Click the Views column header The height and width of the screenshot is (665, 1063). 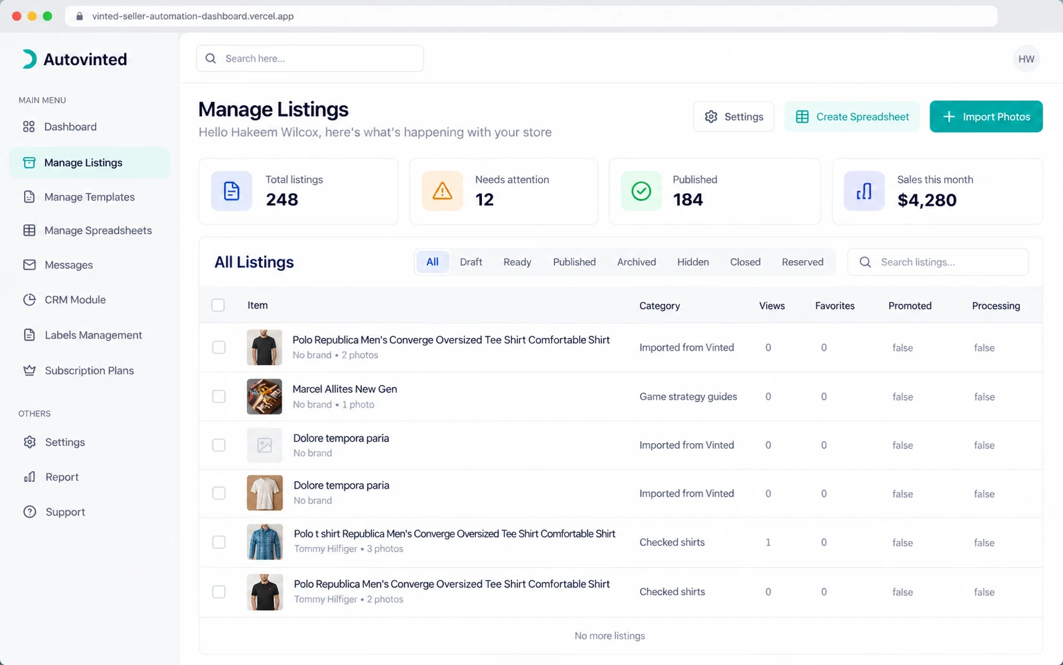click(772, 306)
